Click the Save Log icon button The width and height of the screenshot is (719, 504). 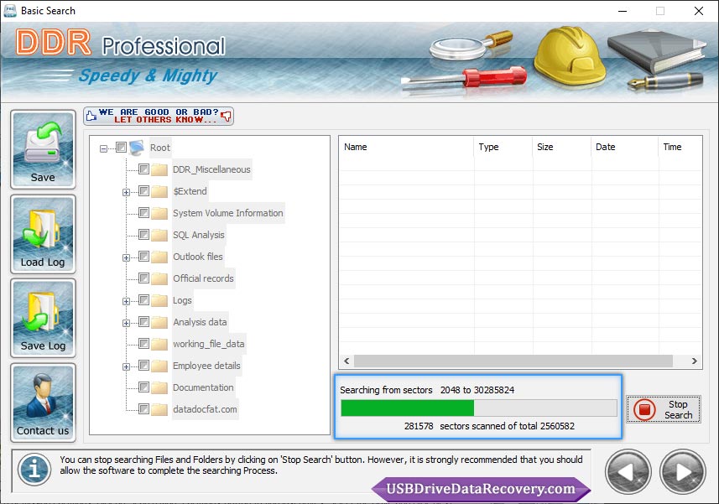click(43, 318)
